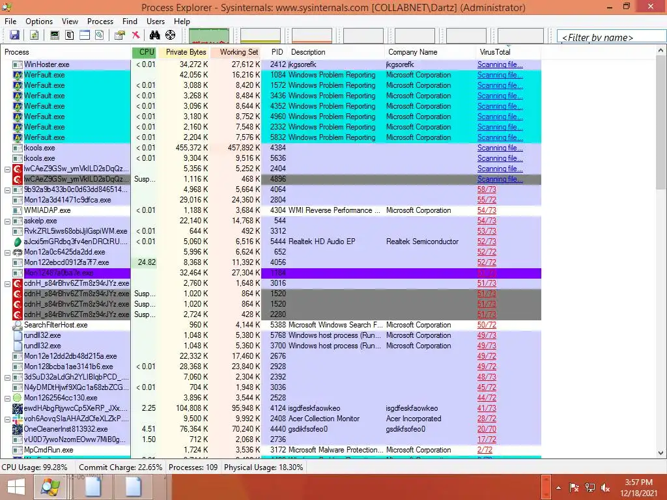Click the Mon1262564cc130.exe green circle icon
Image resolution: width=667 pixels, height=500 pixels.
click(x=18, y=398)
